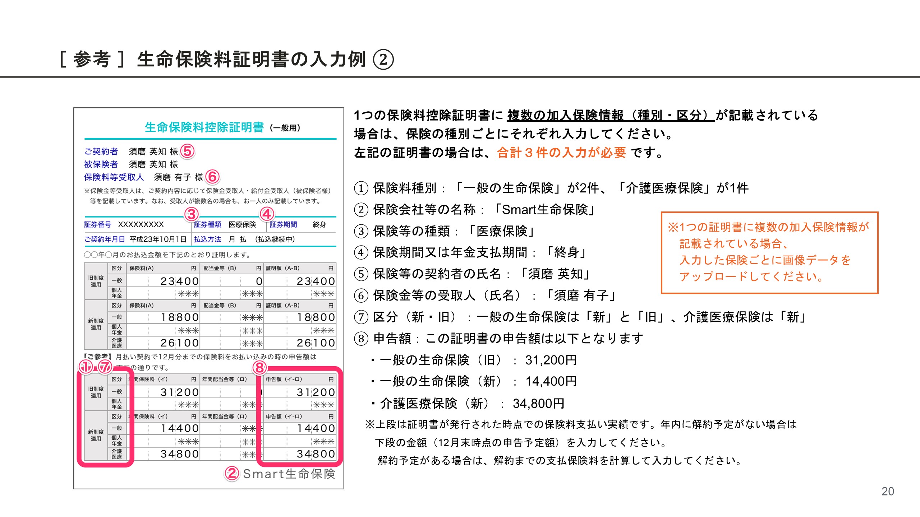Click the page number 20
Screen dimensions: 920x517
coord(887,492)
